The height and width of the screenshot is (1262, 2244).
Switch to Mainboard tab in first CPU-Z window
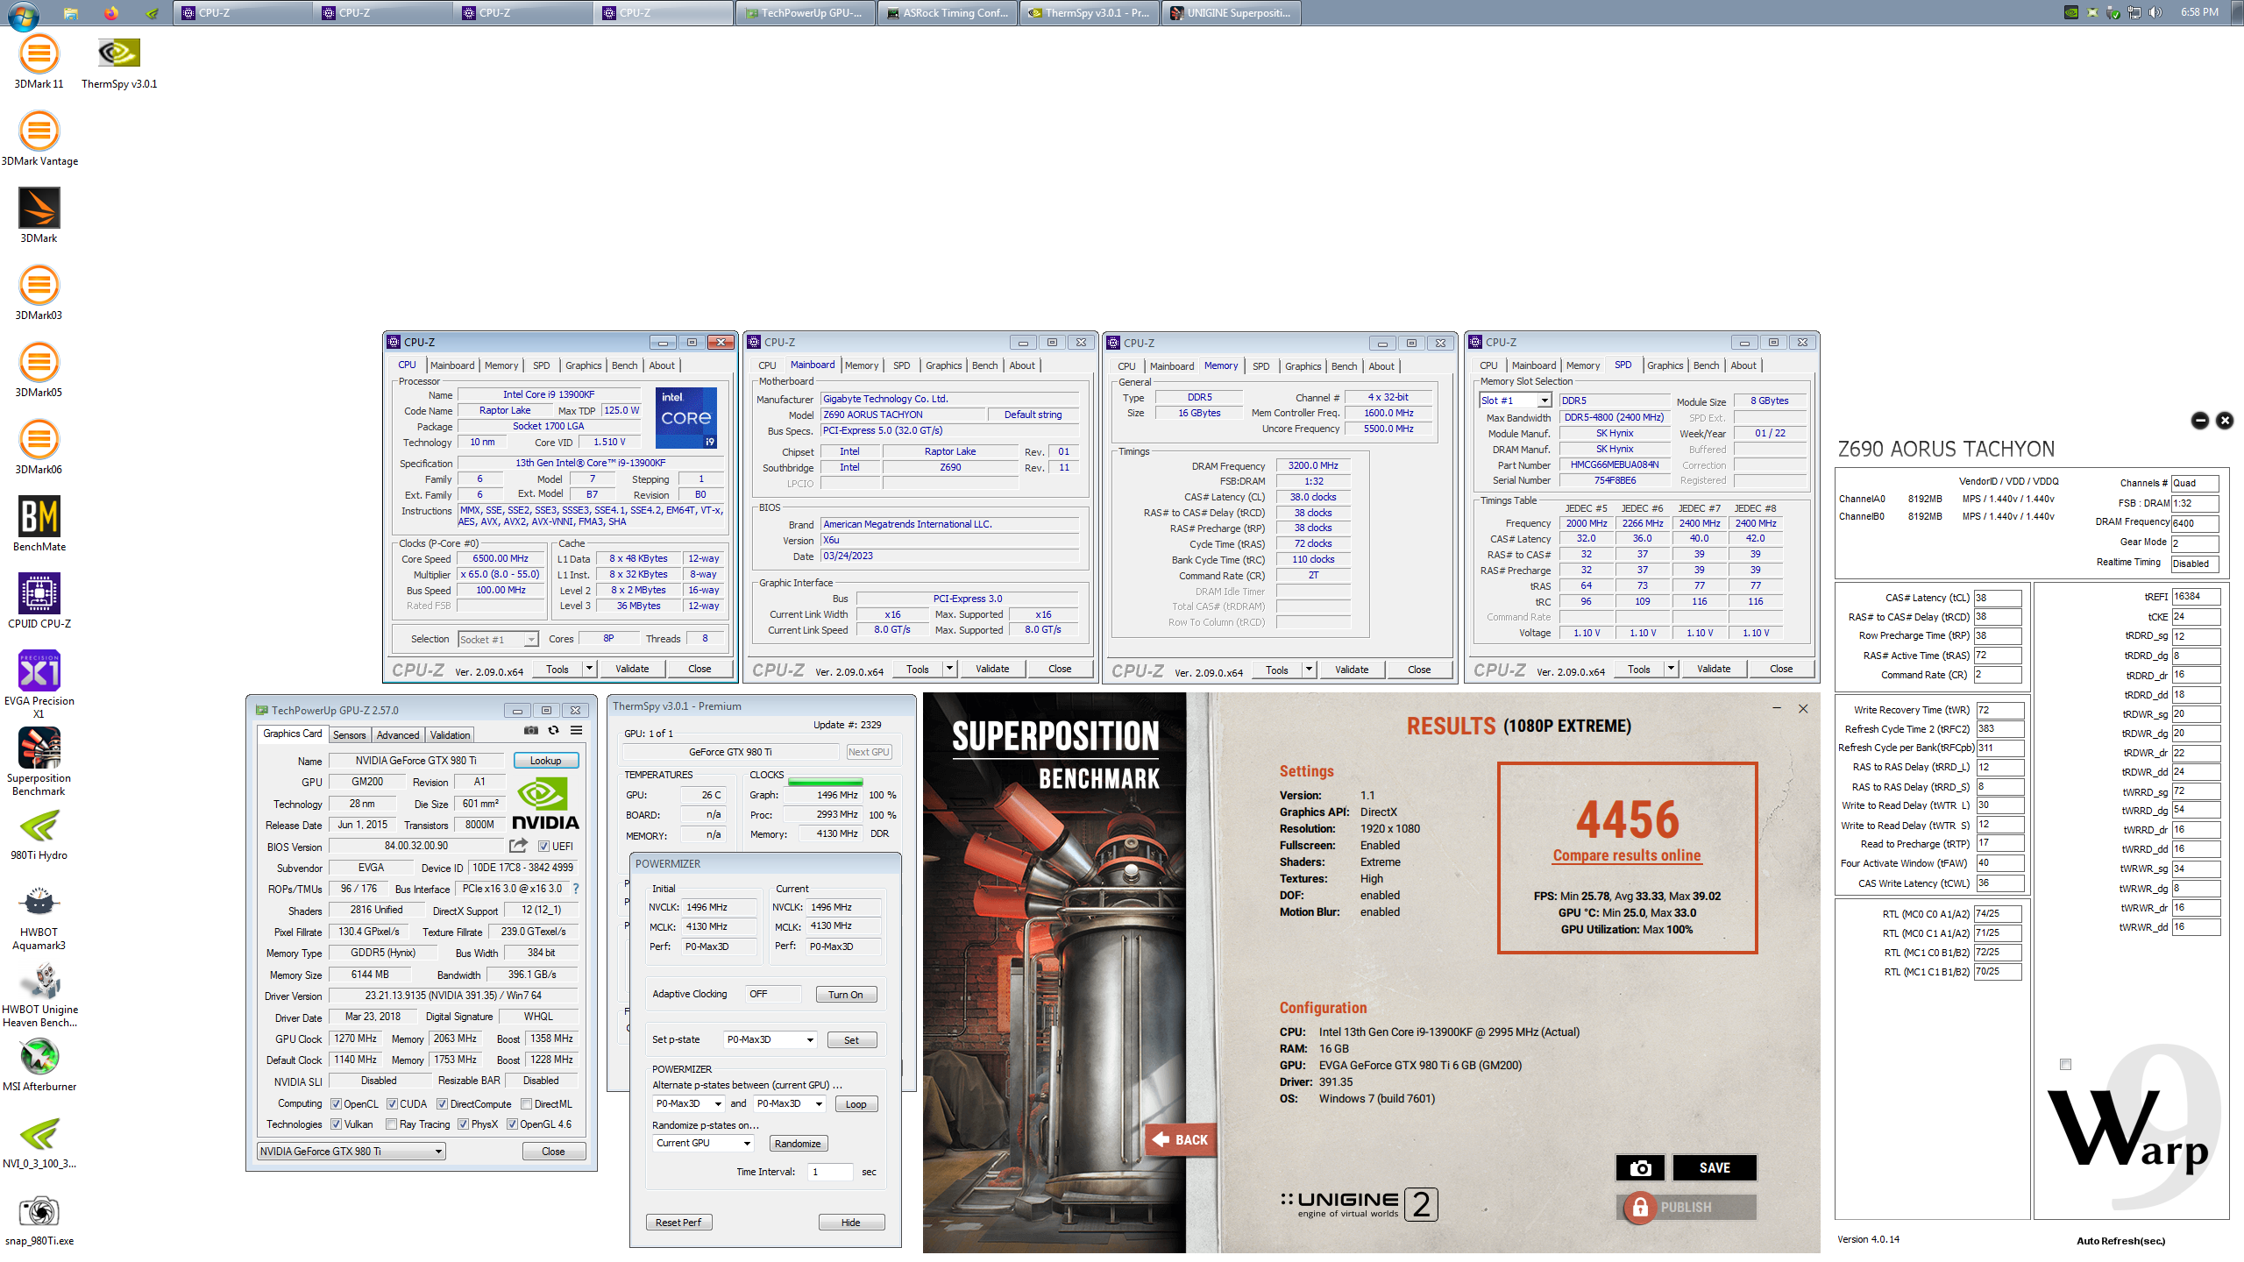(452, 365)
